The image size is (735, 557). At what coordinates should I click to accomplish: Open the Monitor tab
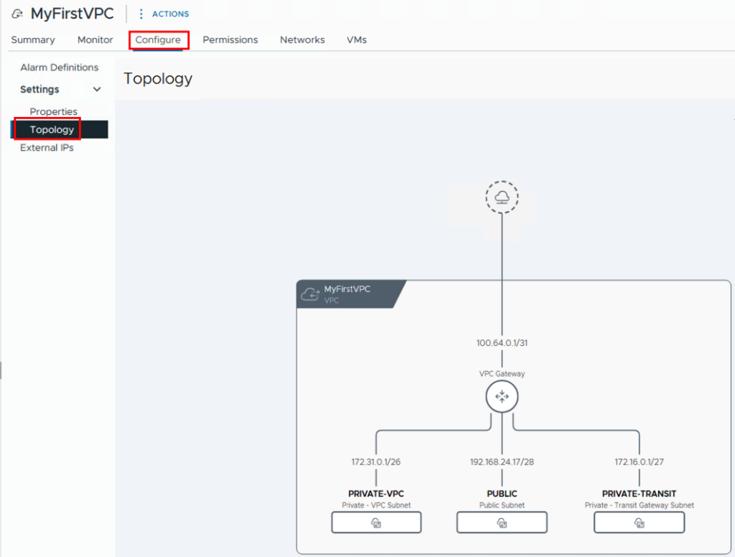pos(95,40)
